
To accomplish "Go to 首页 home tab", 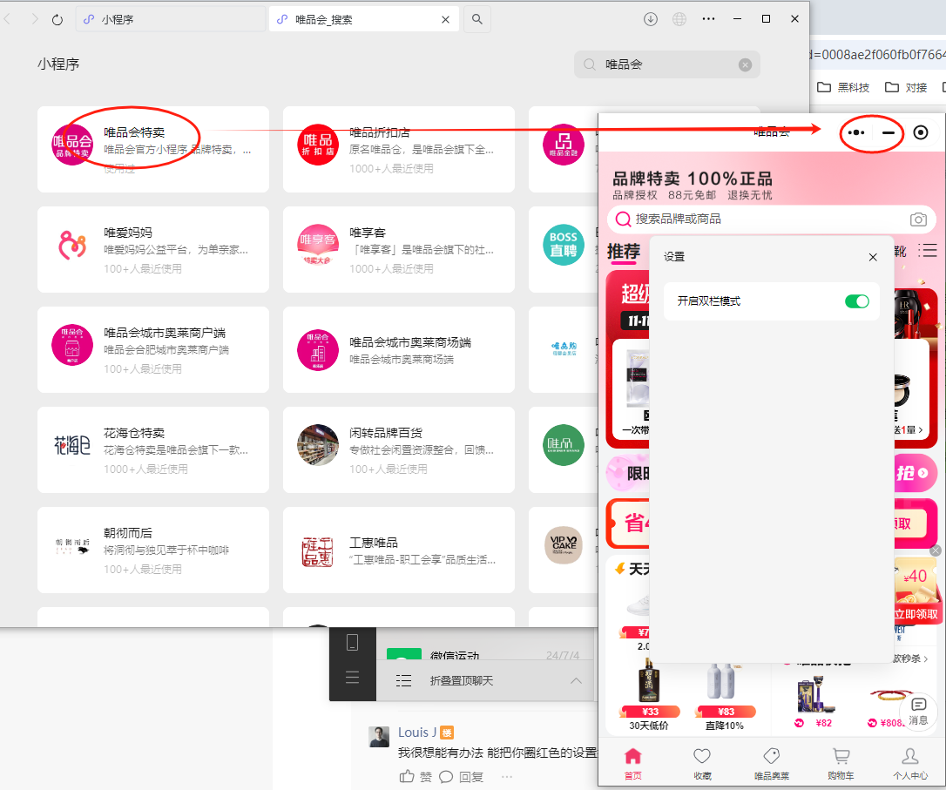I will tap(633, 764).
